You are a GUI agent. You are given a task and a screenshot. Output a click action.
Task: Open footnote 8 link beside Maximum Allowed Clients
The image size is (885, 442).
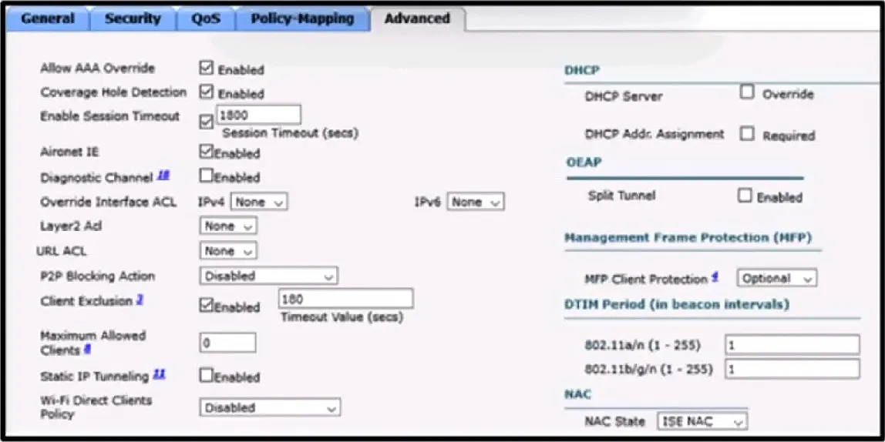click(x=87, y=349)
